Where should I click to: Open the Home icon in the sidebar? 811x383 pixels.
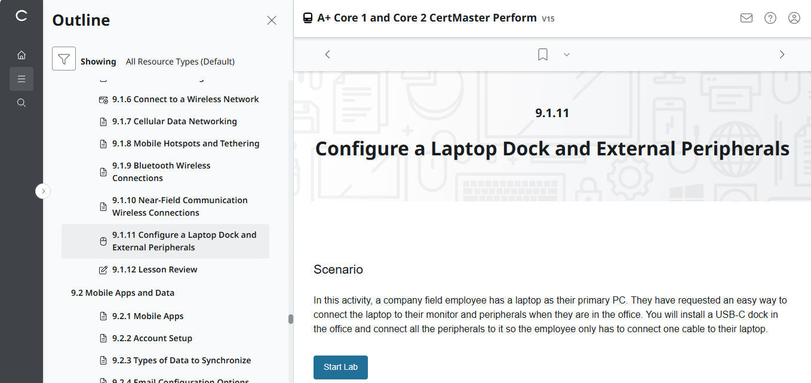pyautogui.click(x=21, y=54)
